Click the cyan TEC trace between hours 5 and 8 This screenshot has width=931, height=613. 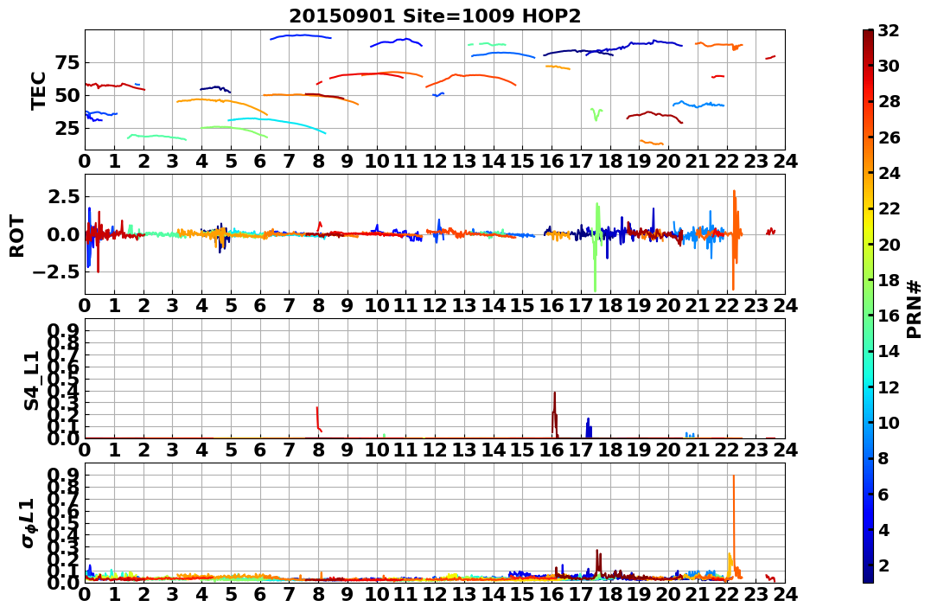coord(277,125)
